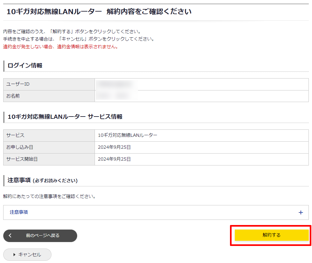Select the date in the お申し込み日 row
The width and height of the screenshot is (312, 263).
pyautogui.click(x=115, y=147)
